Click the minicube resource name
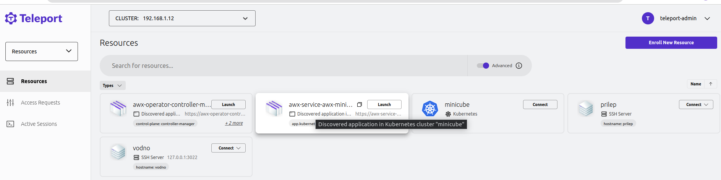The image size is (721, 180). point(457,104)
